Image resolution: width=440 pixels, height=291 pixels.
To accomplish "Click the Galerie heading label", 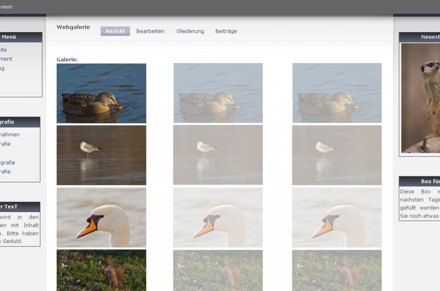I will (67, 60).
